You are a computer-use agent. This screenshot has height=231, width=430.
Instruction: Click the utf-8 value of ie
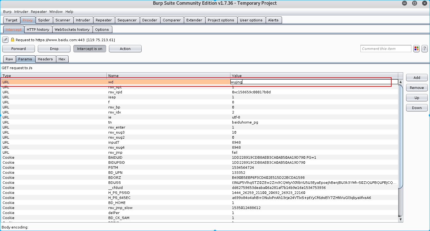pos(236,117)
